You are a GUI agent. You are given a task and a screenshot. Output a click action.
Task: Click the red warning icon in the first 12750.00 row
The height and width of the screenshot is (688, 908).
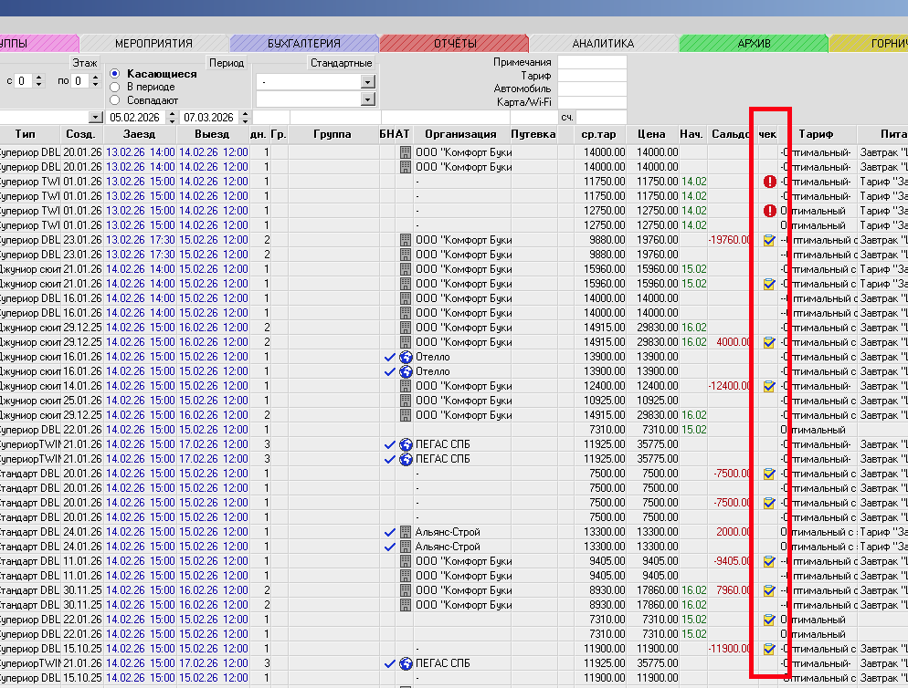point(770,211)
